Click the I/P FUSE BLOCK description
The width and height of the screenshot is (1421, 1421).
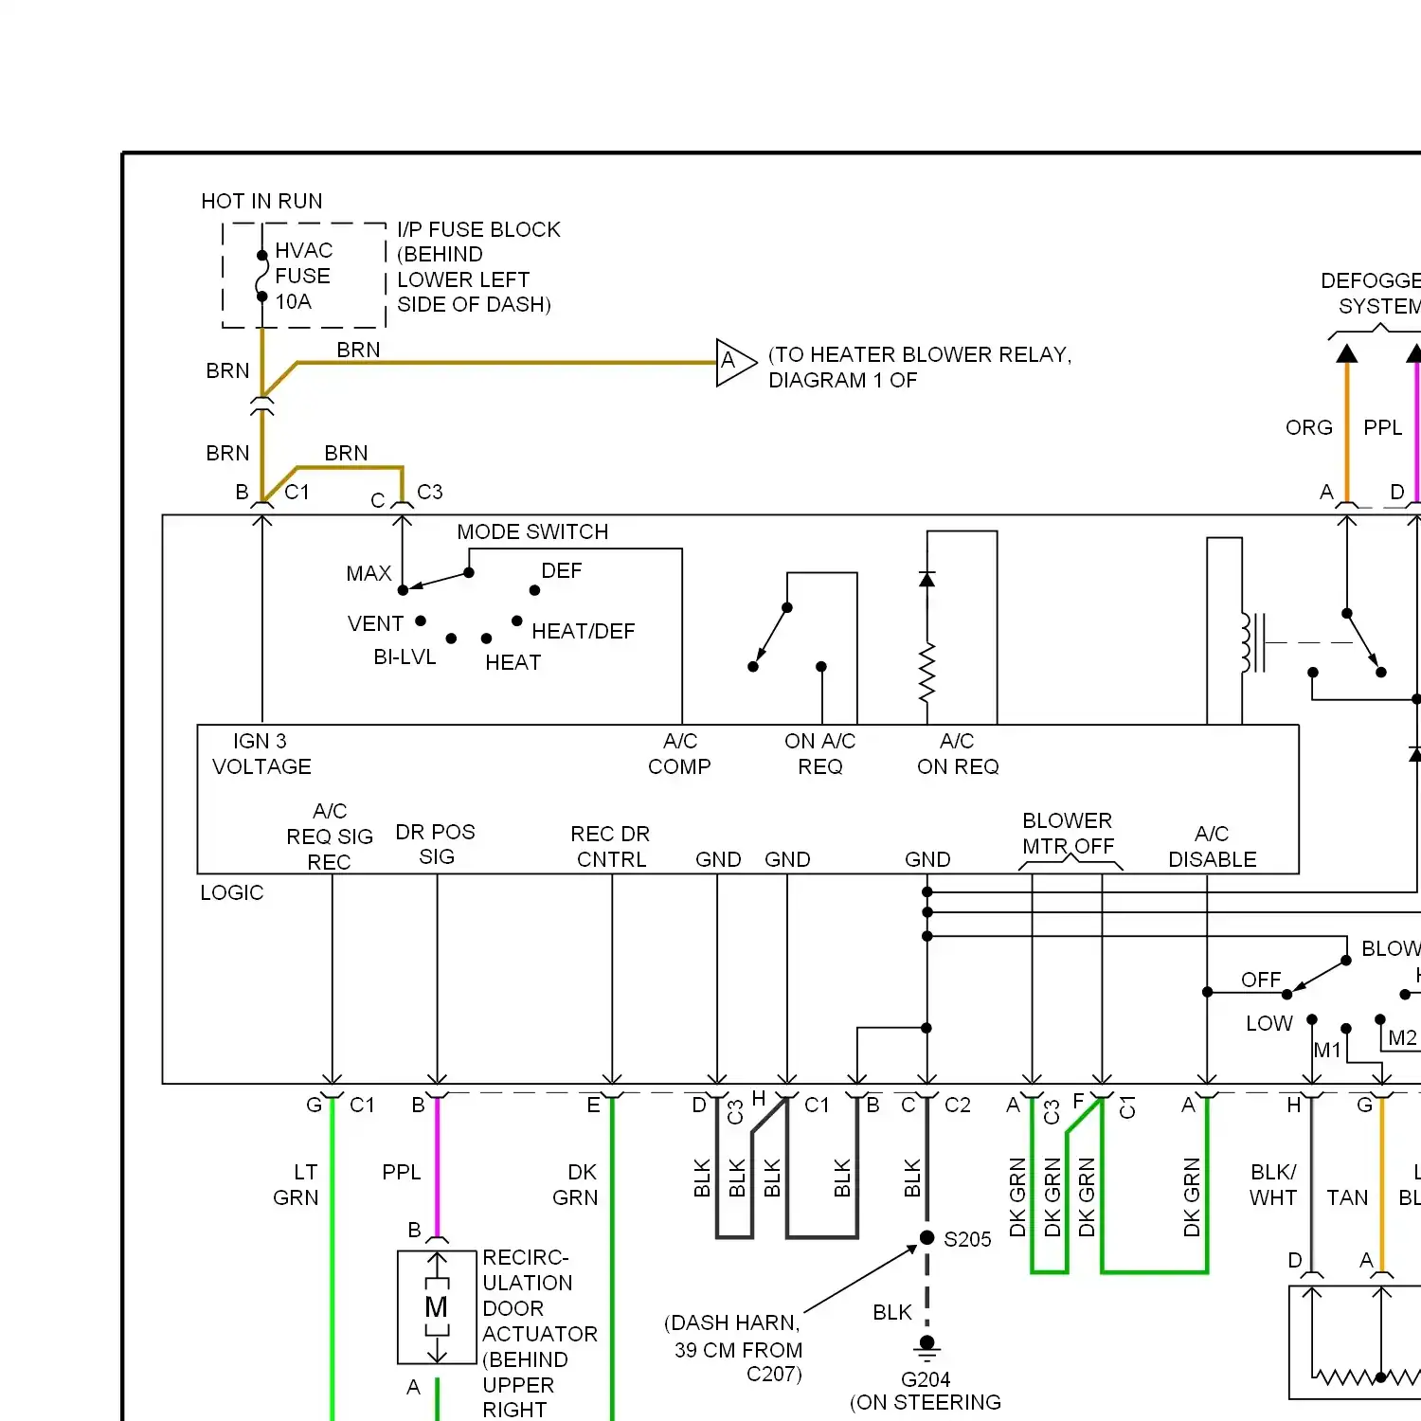click(x=477, y=267)
